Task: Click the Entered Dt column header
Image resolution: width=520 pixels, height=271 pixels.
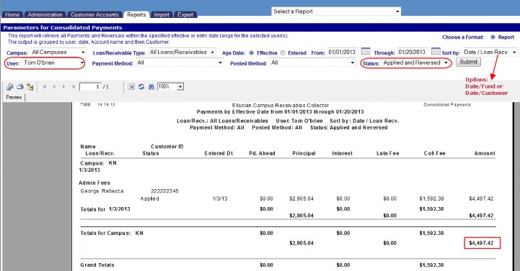Action: click(x=219, y=153)
